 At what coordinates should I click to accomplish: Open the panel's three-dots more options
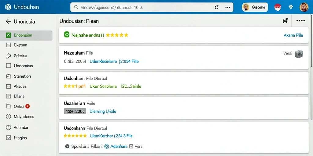click(x=300, y=21)
